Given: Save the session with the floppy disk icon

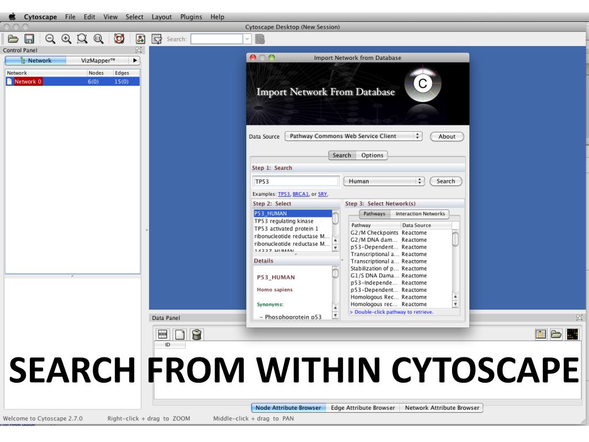Looking at the screenshot, I should coord(29,39).
